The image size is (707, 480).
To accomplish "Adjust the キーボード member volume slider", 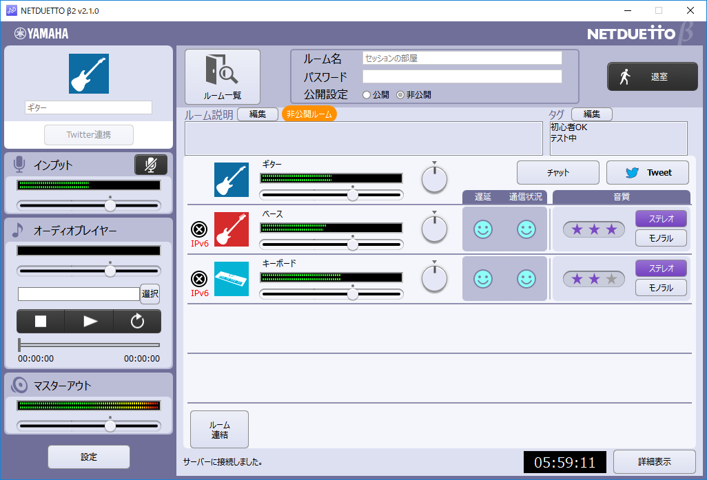I will (x=331, y=294).
